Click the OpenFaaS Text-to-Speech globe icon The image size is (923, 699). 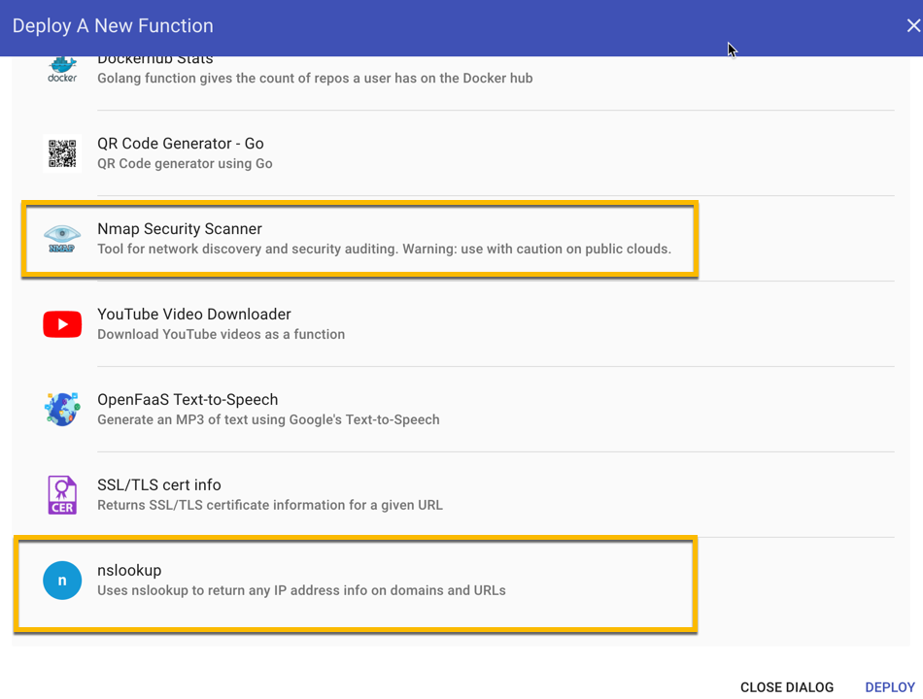tap(62, 409)
